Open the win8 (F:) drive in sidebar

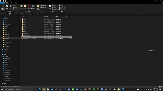tap(6, 77)
